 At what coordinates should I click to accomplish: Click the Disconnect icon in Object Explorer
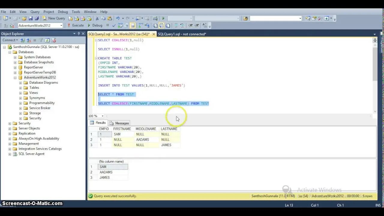click(29, 40)
